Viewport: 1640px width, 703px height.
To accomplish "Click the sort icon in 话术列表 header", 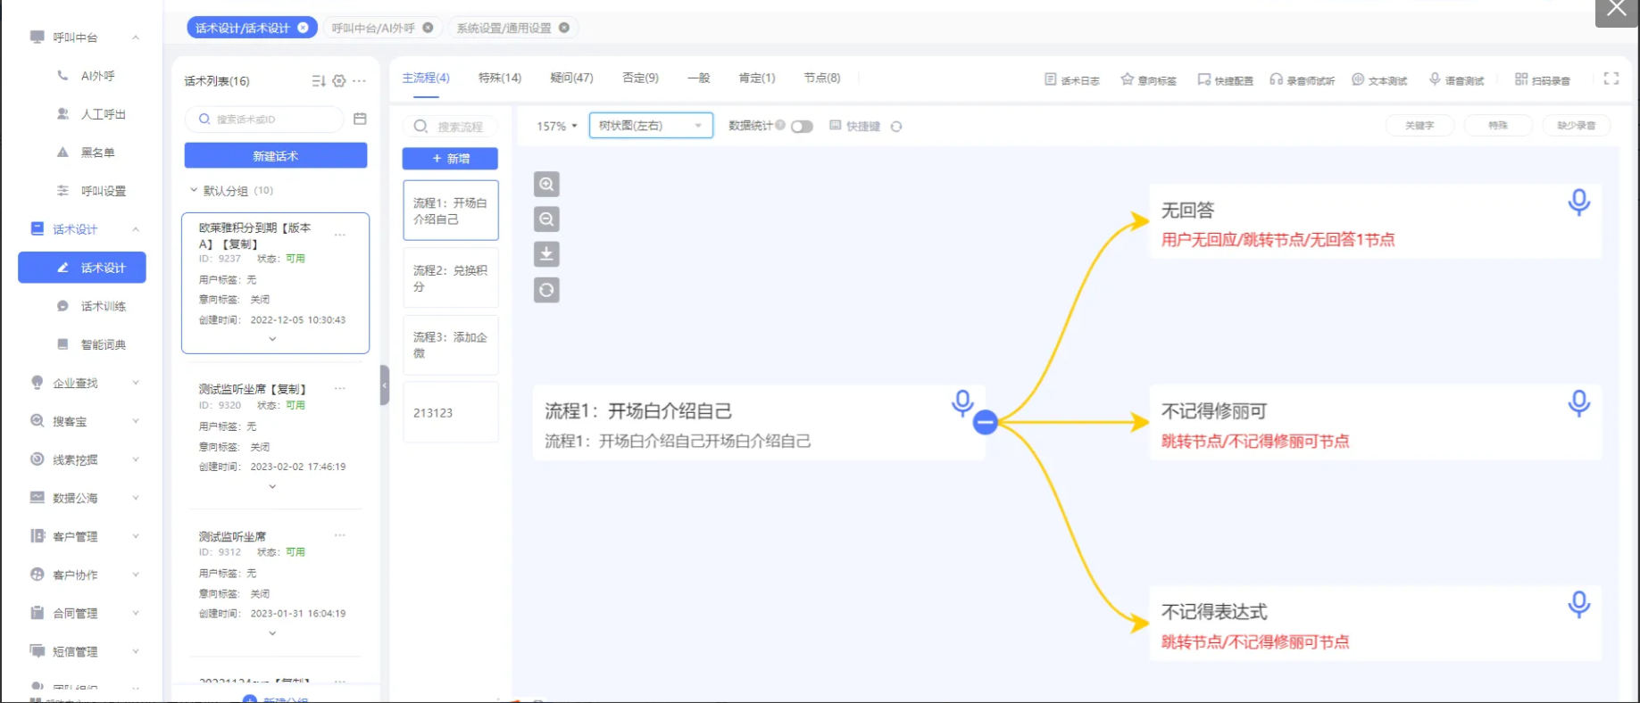I will pos(318,81).
